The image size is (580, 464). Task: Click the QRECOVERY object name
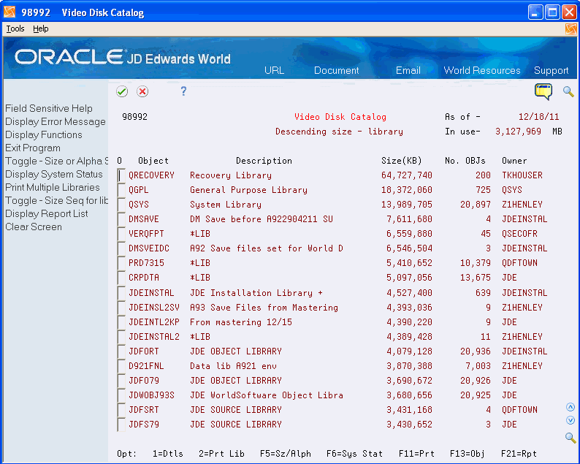point(151,175)
